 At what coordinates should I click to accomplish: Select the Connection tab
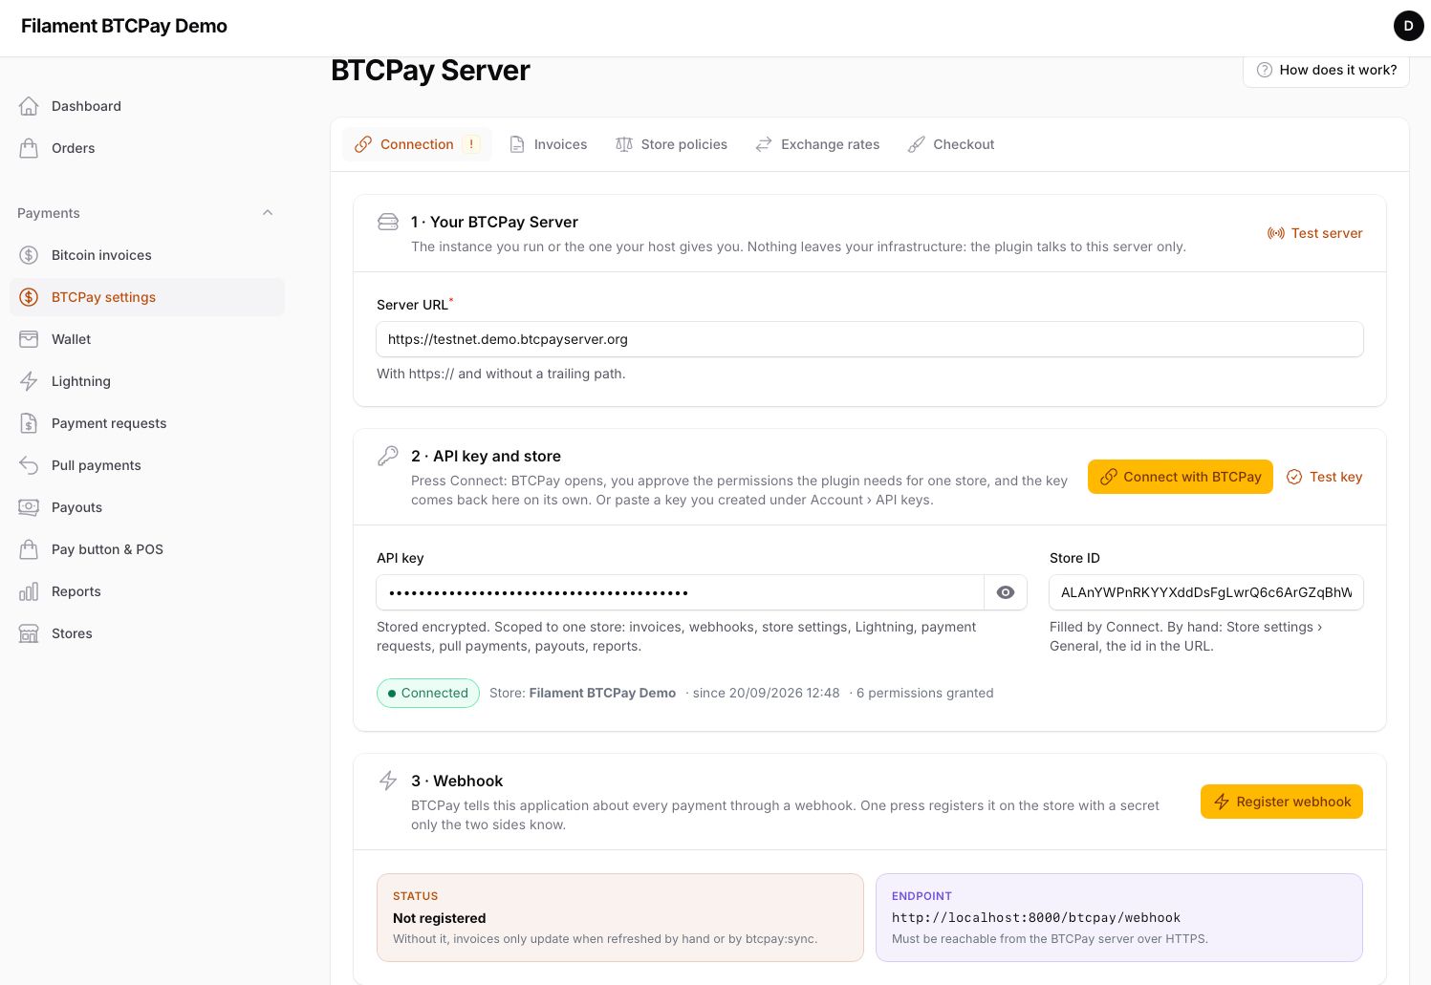tap(417, 144)
